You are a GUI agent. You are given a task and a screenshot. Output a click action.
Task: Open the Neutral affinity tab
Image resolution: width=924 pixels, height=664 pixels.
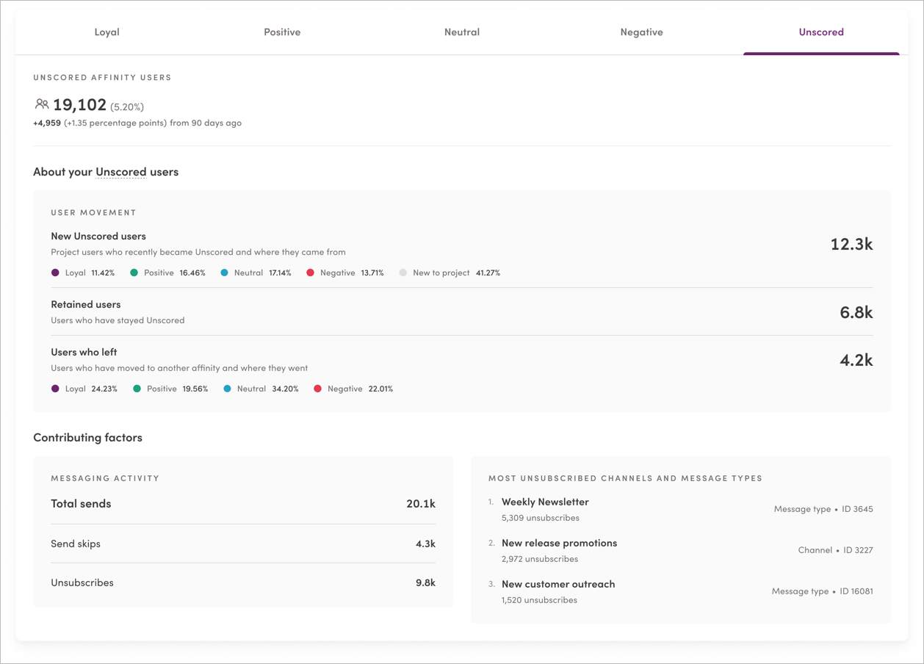(x=462, y=32)
